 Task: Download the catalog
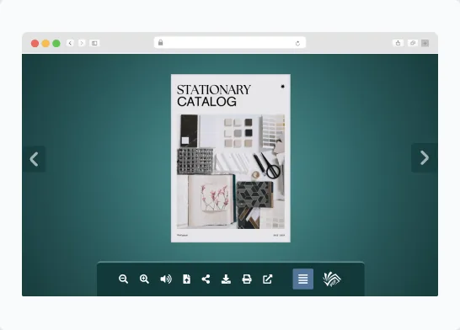coord(226,279)
